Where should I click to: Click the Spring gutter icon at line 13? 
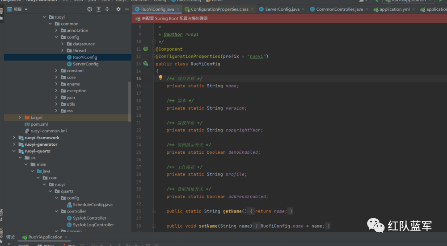(x=146, y=64)
